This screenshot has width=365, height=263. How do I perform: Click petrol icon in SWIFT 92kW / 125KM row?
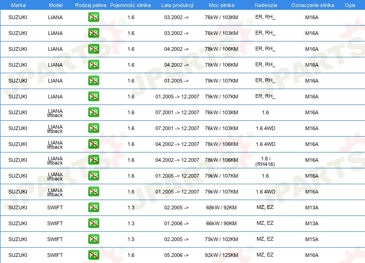93,255
